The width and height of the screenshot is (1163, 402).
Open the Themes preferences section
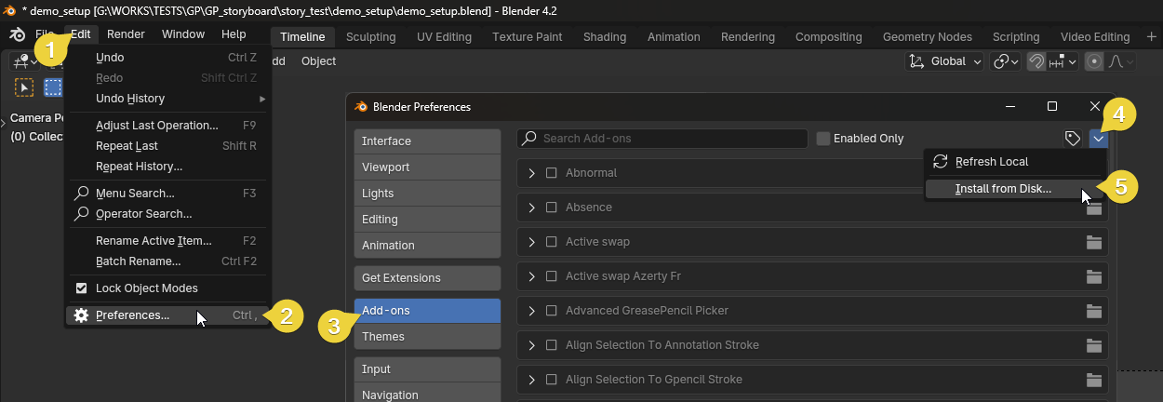tap(427, 337)
